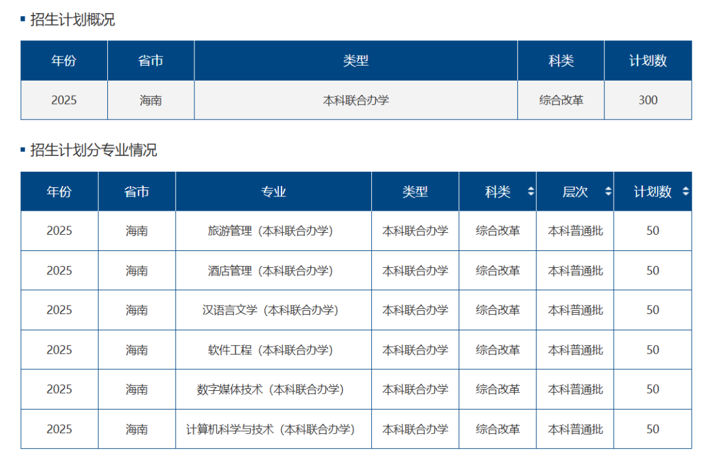Click 本科普通批 in 软件工程 row

coord(575,350)
